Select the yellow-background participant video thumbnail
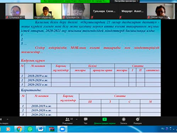The height and width of the screenshot is (133, 177). pos(49,11)
